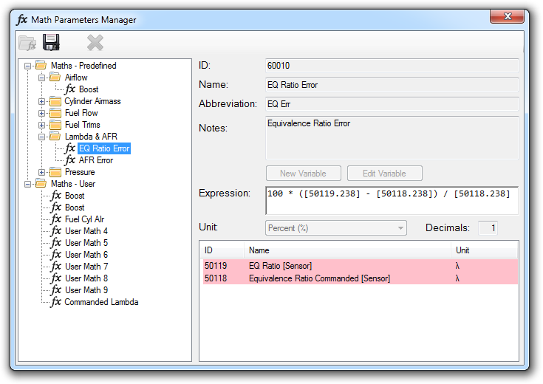Image resolution: width=543 pixels, height=384 pixels.
Task: Click the new math folder toolbar icon
Action: point(27,42)
